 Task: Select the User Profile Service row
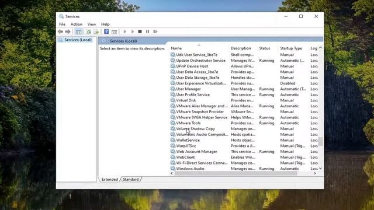[244, 94]
